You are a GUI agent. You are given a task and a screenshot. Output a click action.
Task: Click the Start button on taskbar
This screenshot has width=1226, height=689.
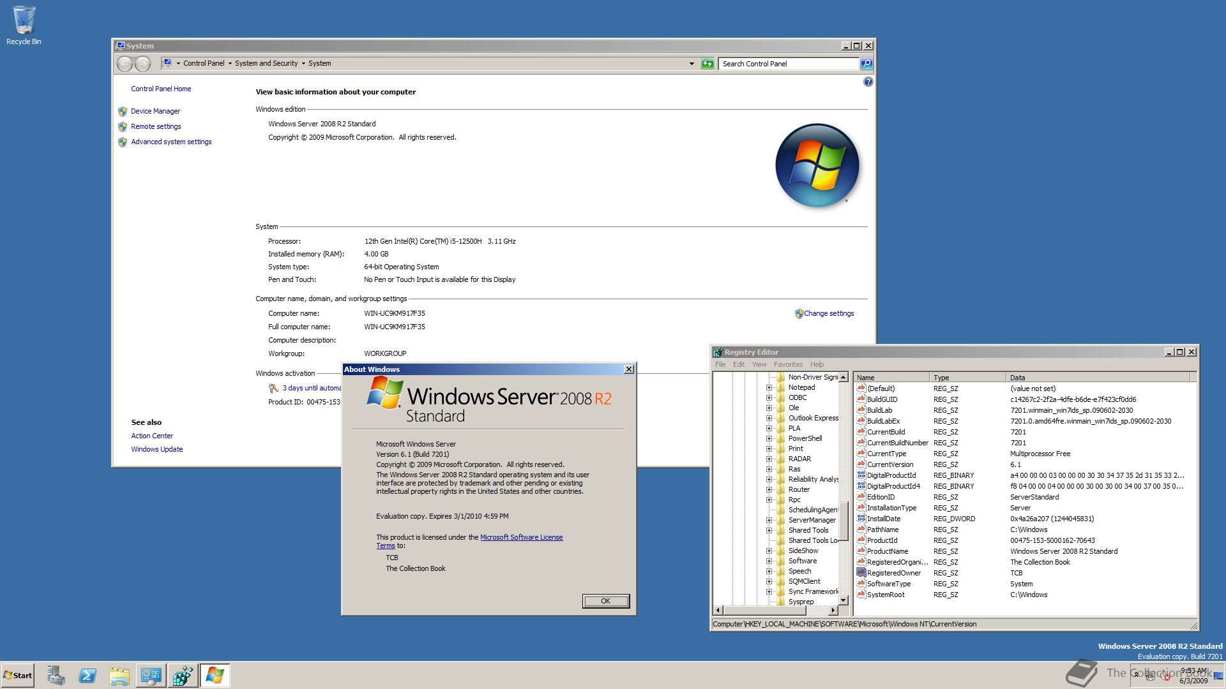(x=18, y=676)
